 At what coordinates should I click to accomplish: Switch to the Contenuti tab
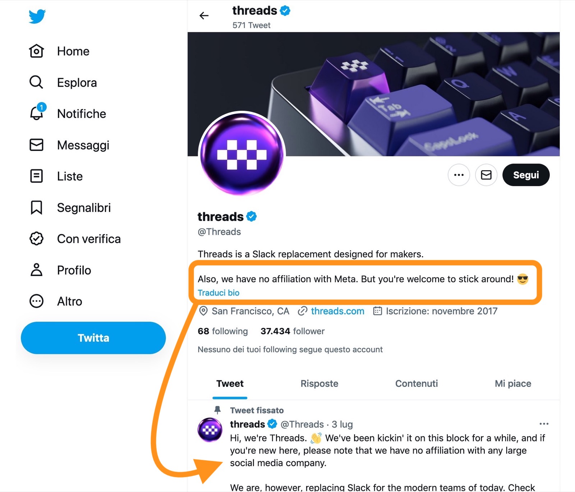(x=417, y=383)
